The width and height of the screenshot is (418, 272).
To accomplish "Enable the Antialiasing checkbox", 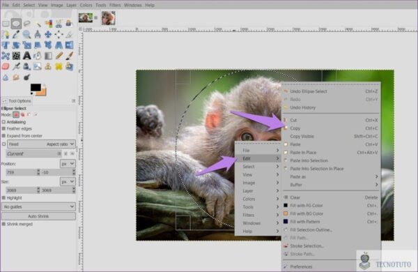I will tap(3, 122).
